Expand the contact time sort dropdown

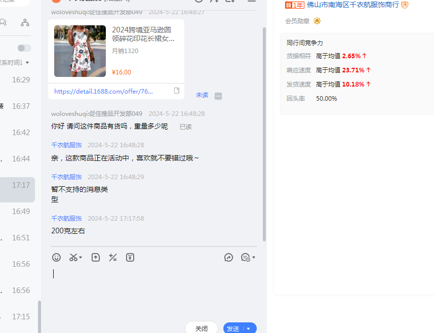(x=27, y=63)
